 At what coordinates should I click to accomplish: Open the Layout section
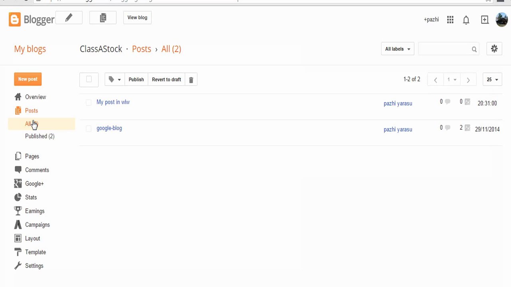click(x=32, y=238)
